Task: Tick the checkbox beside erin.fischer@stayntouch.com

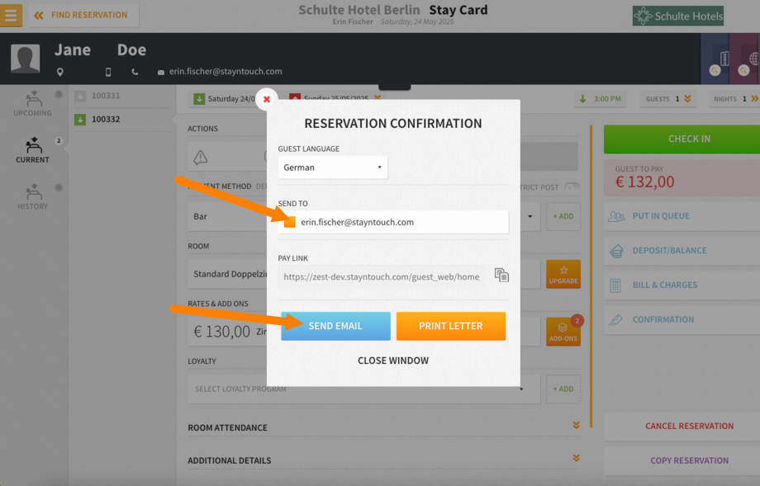Action: 290,222
